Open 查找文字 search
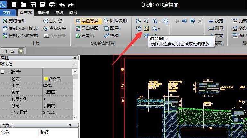 [x=55, y=28]
